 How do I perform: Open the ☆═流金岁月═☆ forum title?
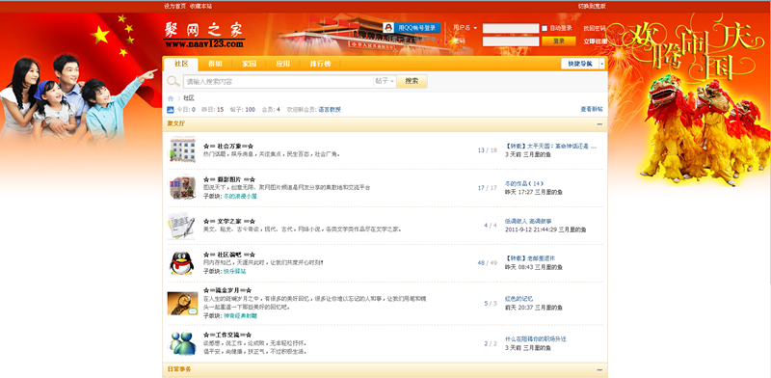(x=227, y=290)
